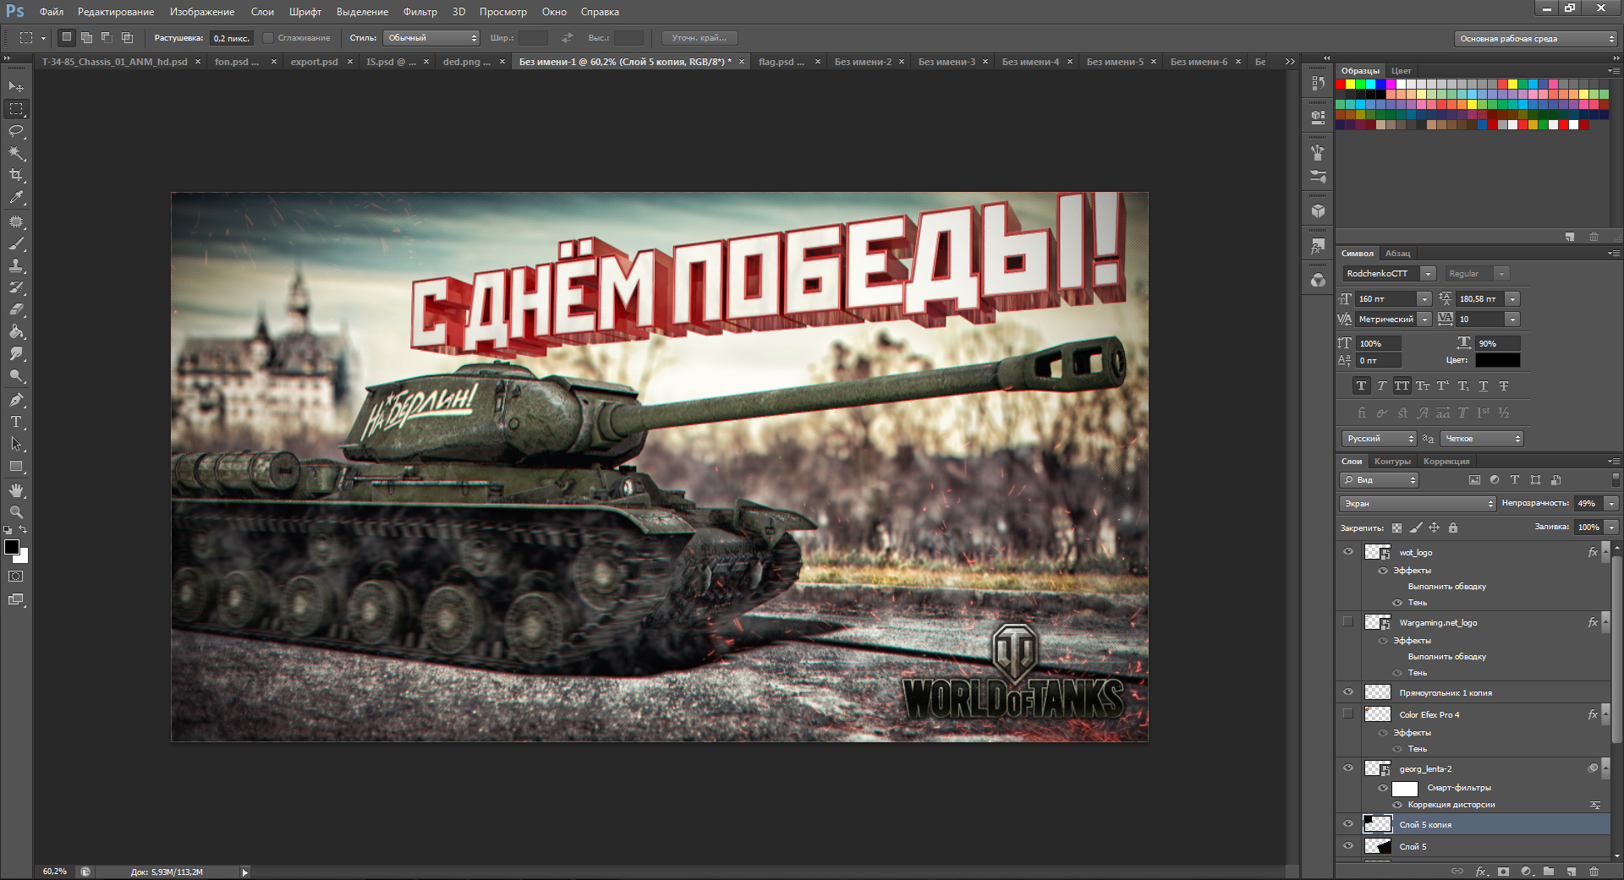Screen dimensions: 1624x880
Task: Click the black text color swatch
Action: point(1497,361)
